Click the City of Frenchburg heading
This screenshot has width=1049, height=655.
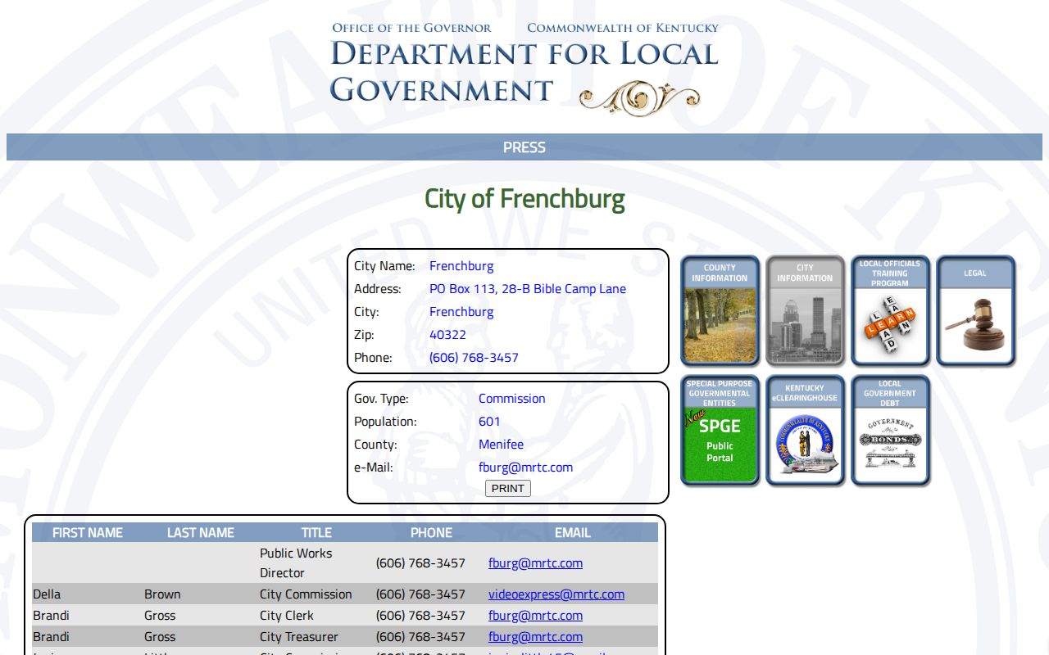(x=524, y=199)
